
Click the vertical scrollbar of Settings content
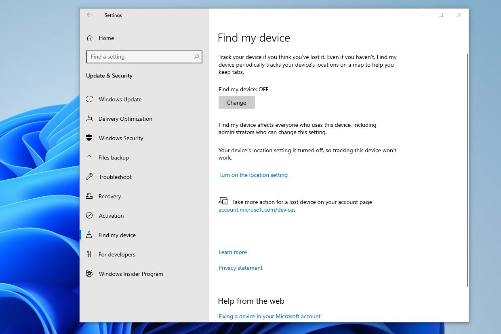(467, 170)
